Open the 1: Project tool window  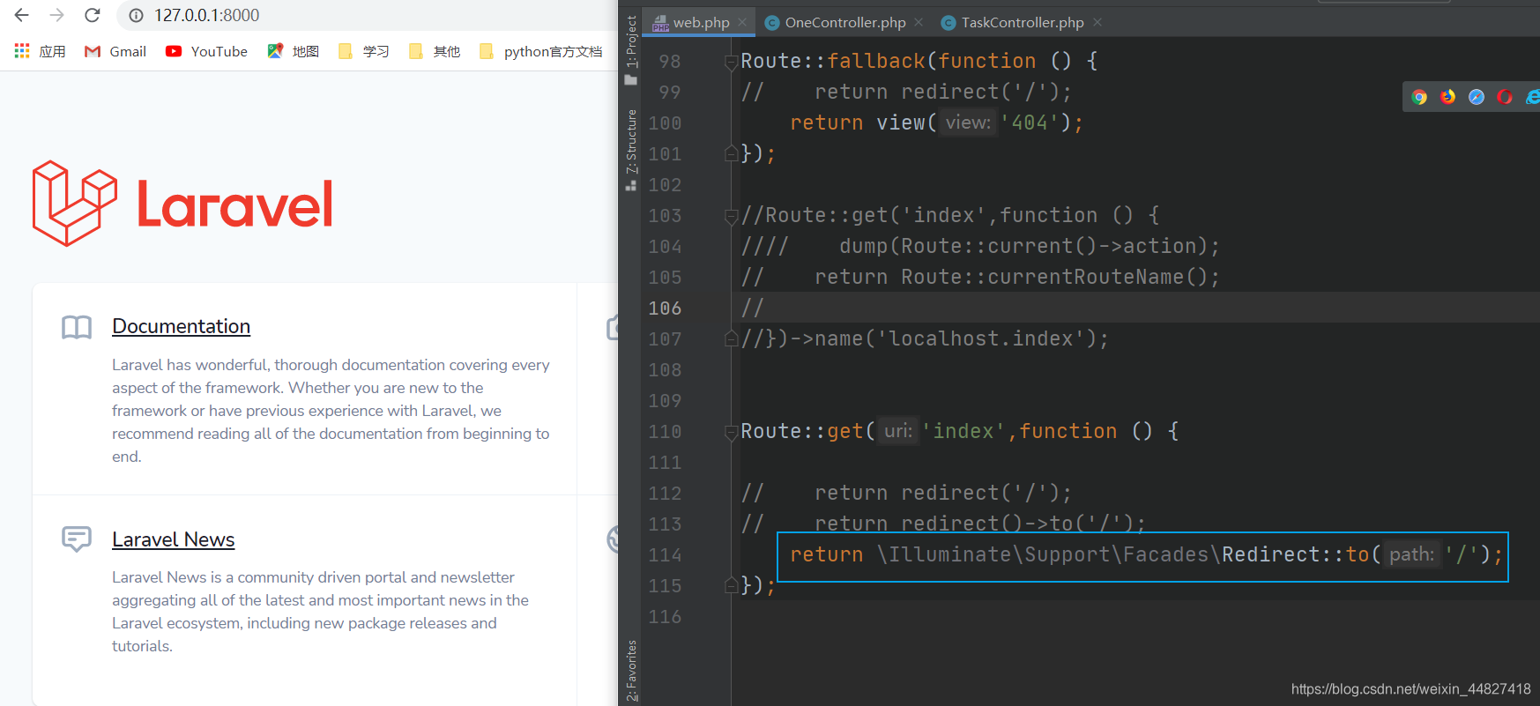point(631,50)
